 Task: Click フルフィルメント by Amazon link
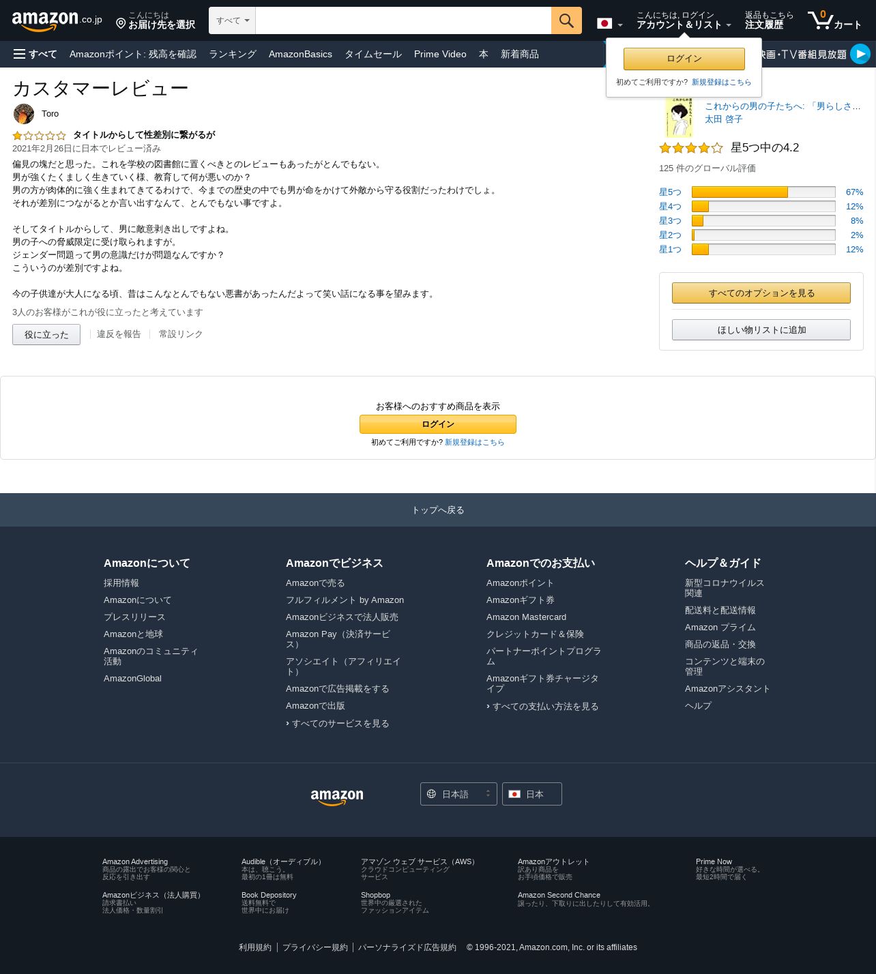click(345, 600)
